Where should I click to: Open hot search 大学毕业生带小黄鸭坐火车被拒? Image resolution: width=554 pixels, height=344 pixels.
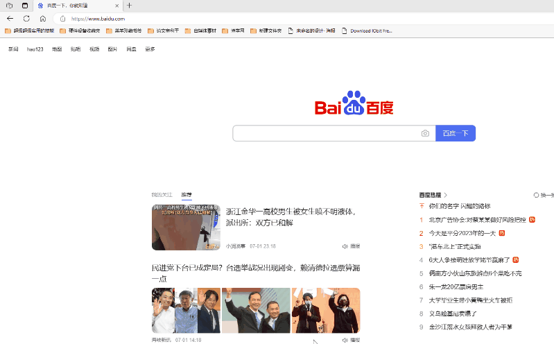tap(471, 300)
